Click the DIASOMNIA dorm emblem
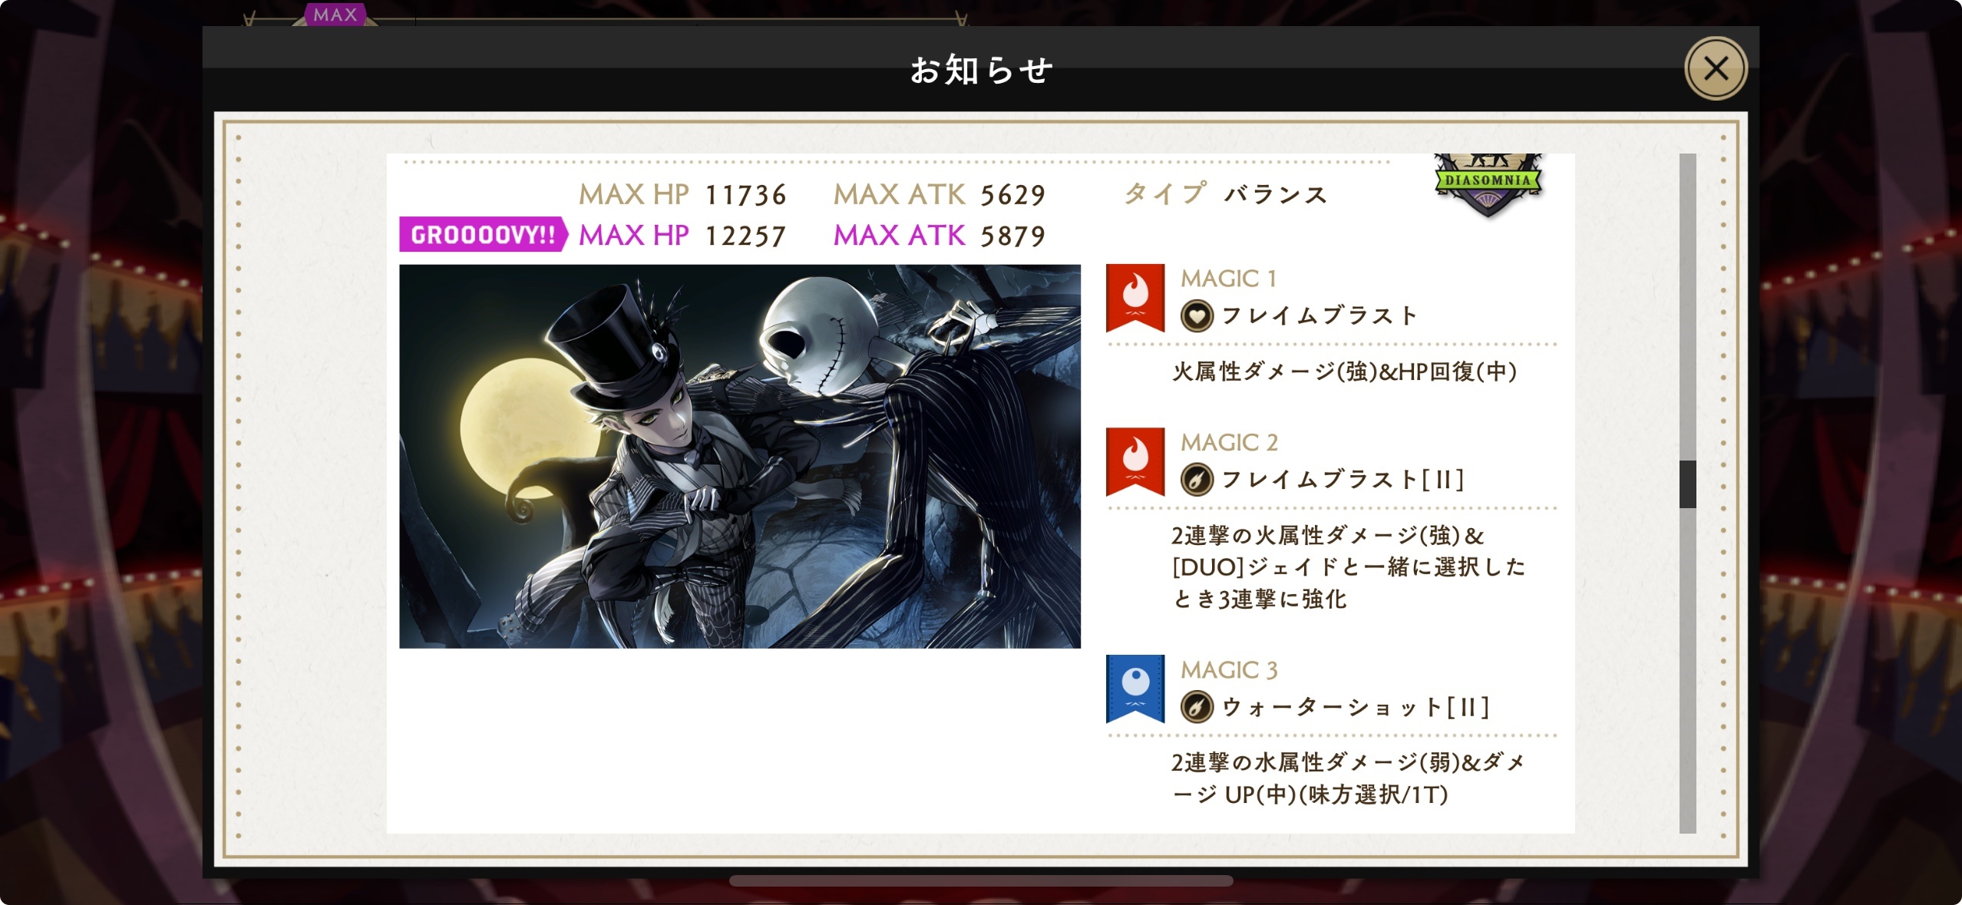This screenshot has width=1962, height=905. (x=1488, y=186)
